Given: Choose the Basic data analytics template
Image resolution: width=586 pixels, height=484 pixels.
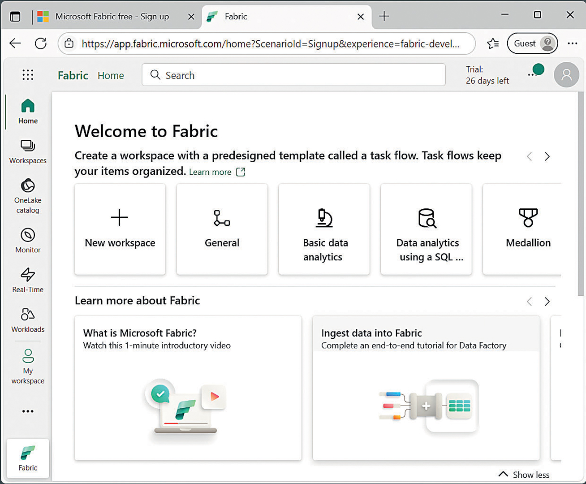Looking at the screenshot, I should tap(324, 229).
